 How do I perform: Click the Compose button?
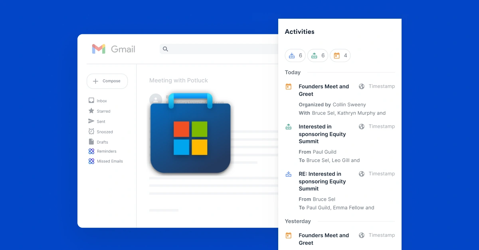[107, 81]
